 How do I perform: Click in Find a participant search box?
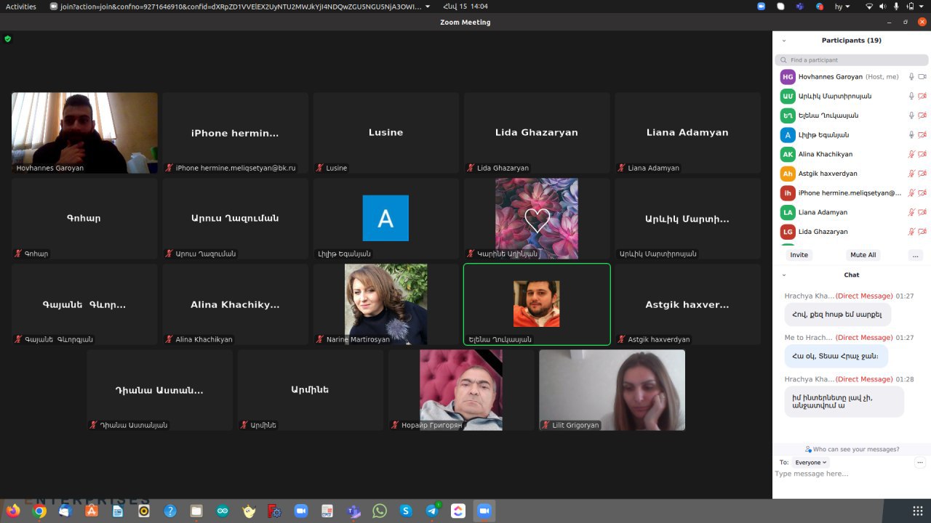[x=852, y=60]
